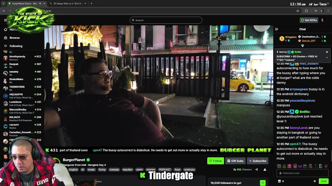Select the irl tag

pos(83,170)
